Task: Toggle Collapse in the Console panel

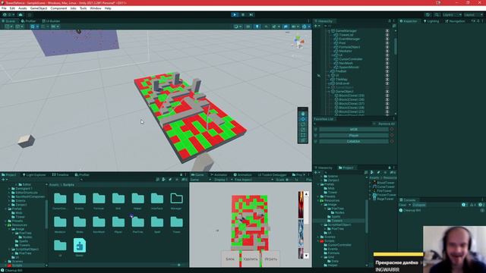Action: (x=418, y=205)
